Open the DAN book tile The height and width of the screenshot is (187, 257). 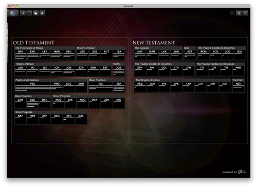pos(45,103)
